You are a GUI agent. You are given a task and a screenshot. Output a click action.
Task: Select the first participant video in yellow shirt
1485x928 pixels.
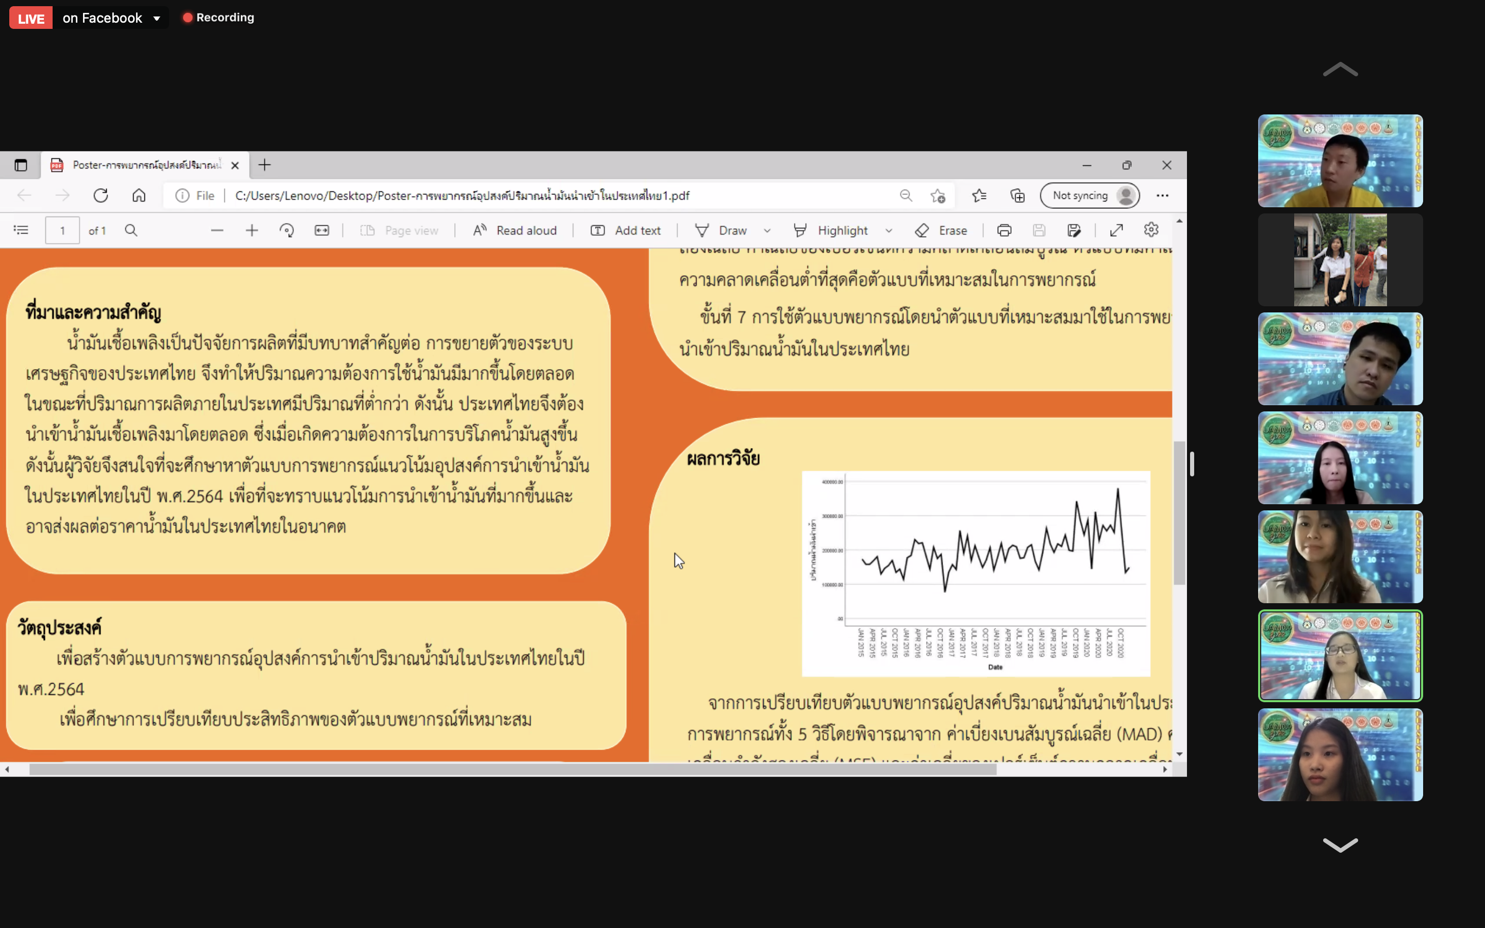1340,161
